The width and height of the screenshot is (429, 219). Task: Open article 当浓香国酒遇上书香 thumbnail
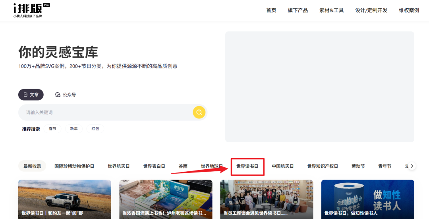tap(166, 199)
